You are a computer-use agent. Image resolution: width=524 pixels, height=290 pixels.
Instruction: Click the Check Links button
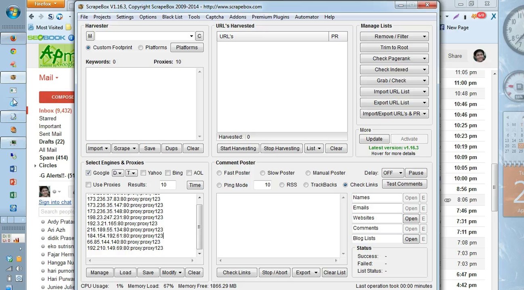(237, 273)
